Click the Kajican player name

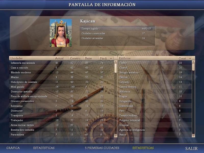(x=87, y=21)
